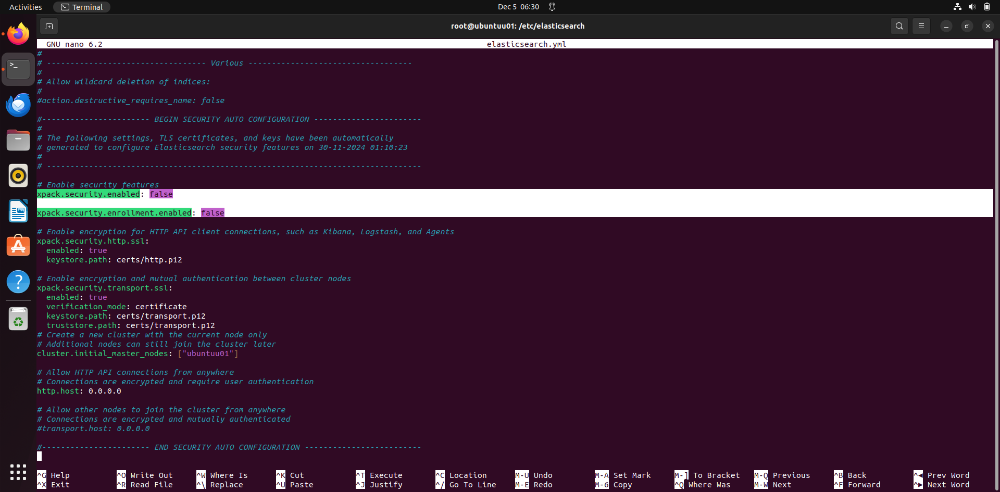This screenshot has height=492, width=1000.
Task: Click the Go To Line shortcut label
Action: pyautogui.click(x=472, y=485)
